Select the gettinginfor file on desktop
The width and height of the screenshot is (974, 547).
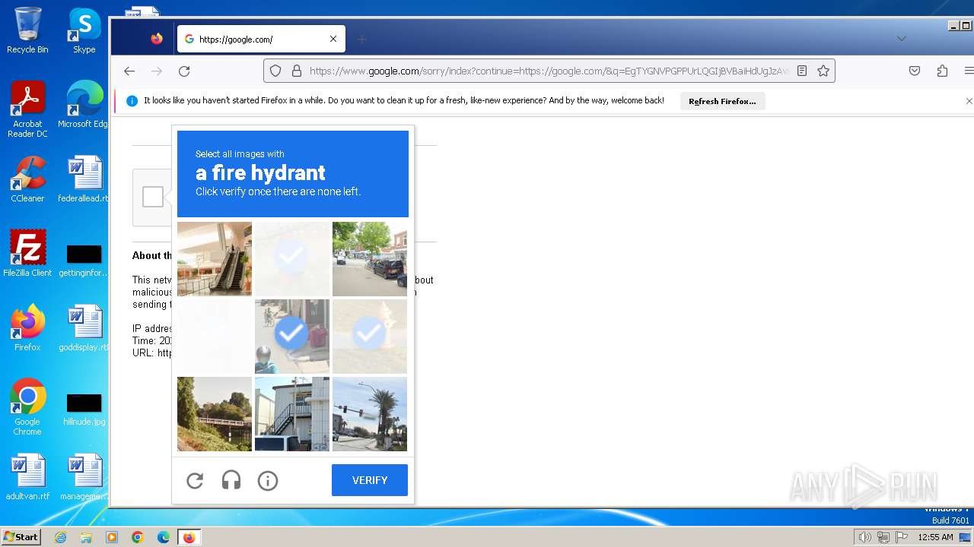[x=84, y=260]
